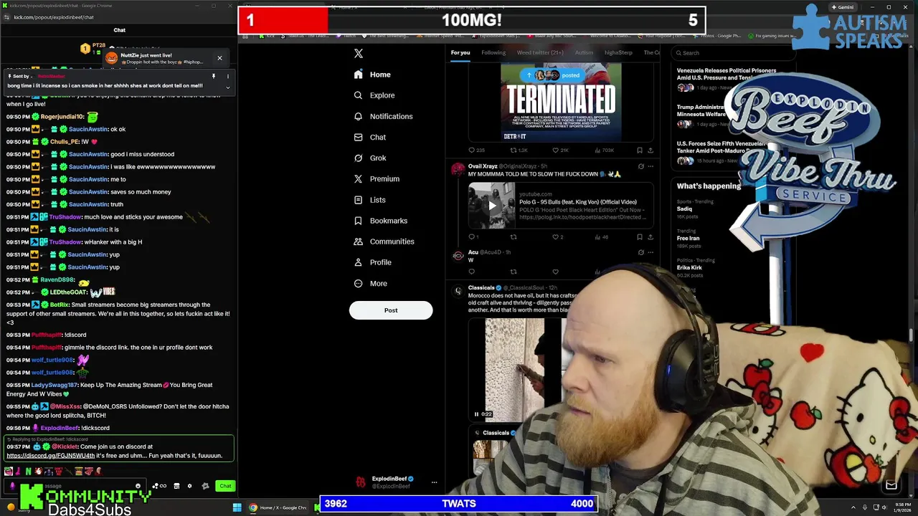Image resolution: width=918 pixels, height=516 pixels.
Task: Like Ovail Xrayz post (2 likes)
Action: click(557, 236)
